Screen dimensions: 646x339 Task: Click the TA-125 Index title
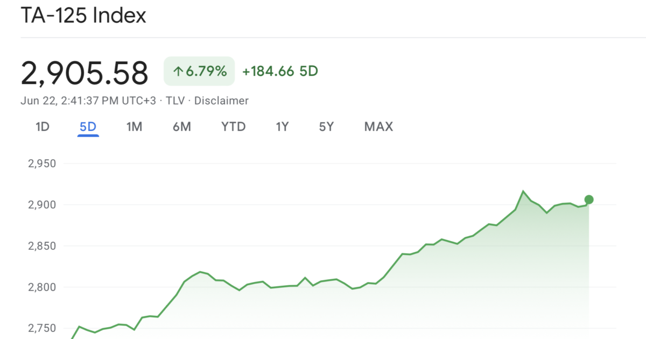click(x=83, y=16)
